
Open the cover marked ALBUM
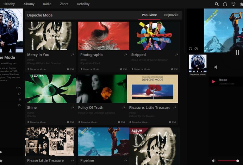tap(155, 146)
